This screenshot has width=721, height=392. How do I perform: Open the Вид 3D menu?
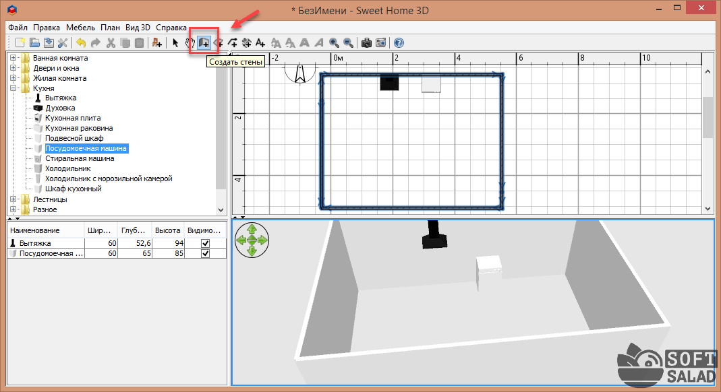tap(137, 28)
